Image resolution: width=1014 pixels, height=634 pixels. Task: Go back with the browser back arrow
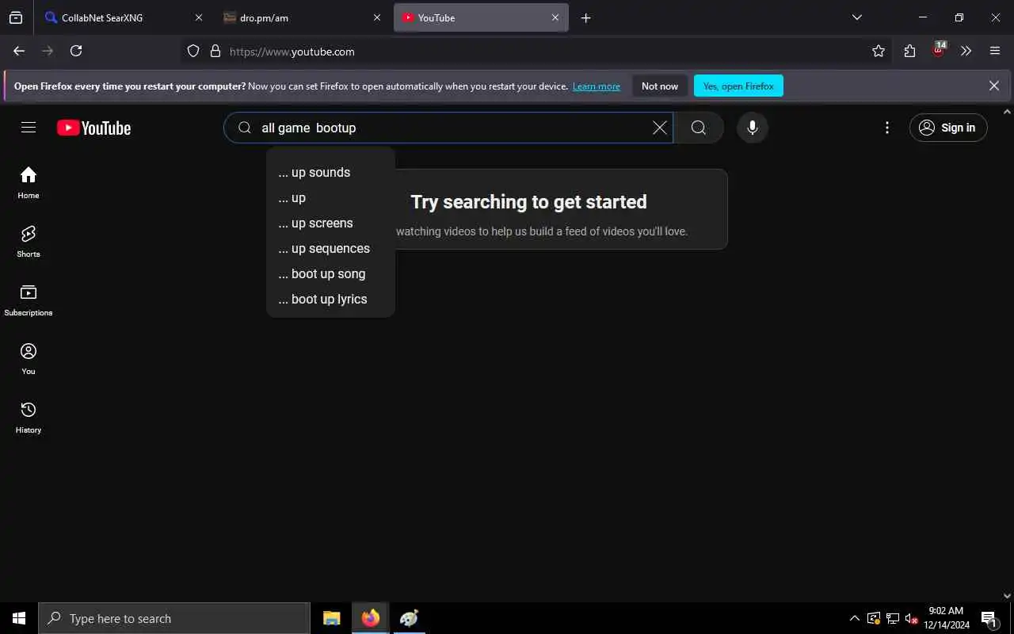(19, 51)
